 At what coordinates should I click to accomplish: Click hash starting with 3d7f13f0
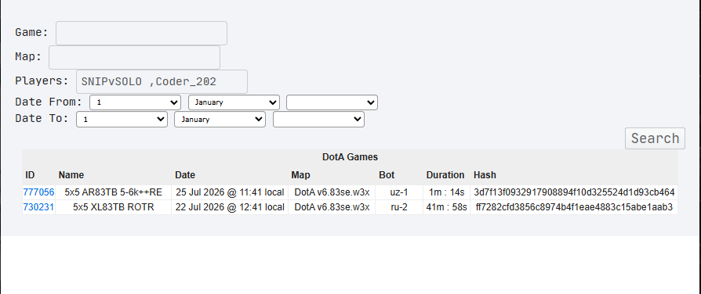point(574,192)
